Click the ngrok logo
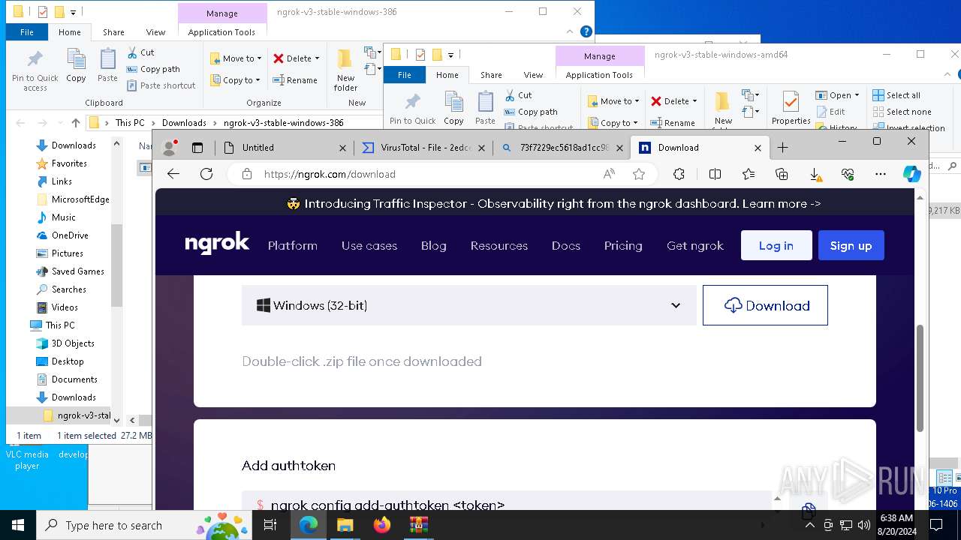961x540 pixels. 217,244
